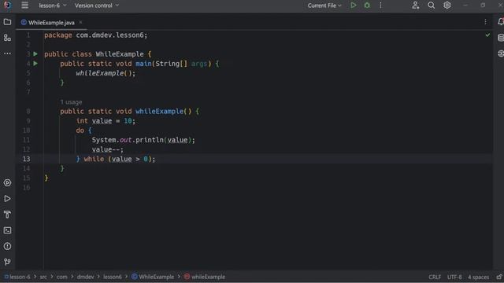
Task: Click the 'while (value > 0);' condition
Action: (120, 159)
